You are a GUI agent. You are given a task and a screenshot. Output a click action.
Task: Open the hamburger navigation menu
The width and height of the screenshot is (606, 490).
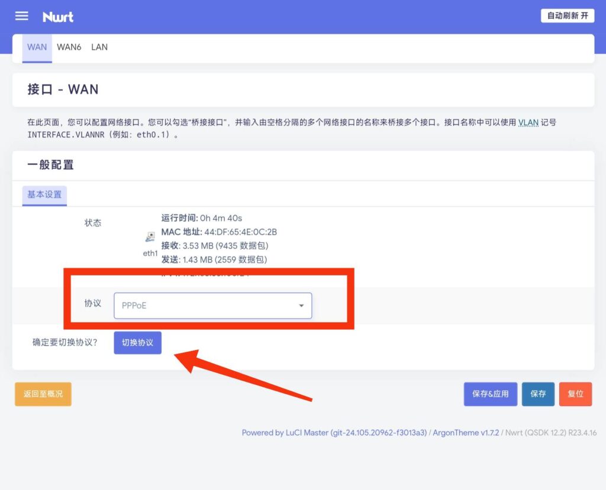coord(22,16)
